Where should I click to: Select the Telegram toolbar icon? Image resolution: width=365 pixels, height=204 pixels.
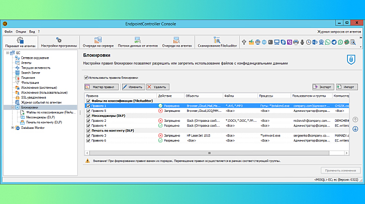pyautogui.click(x=334, y=42)
